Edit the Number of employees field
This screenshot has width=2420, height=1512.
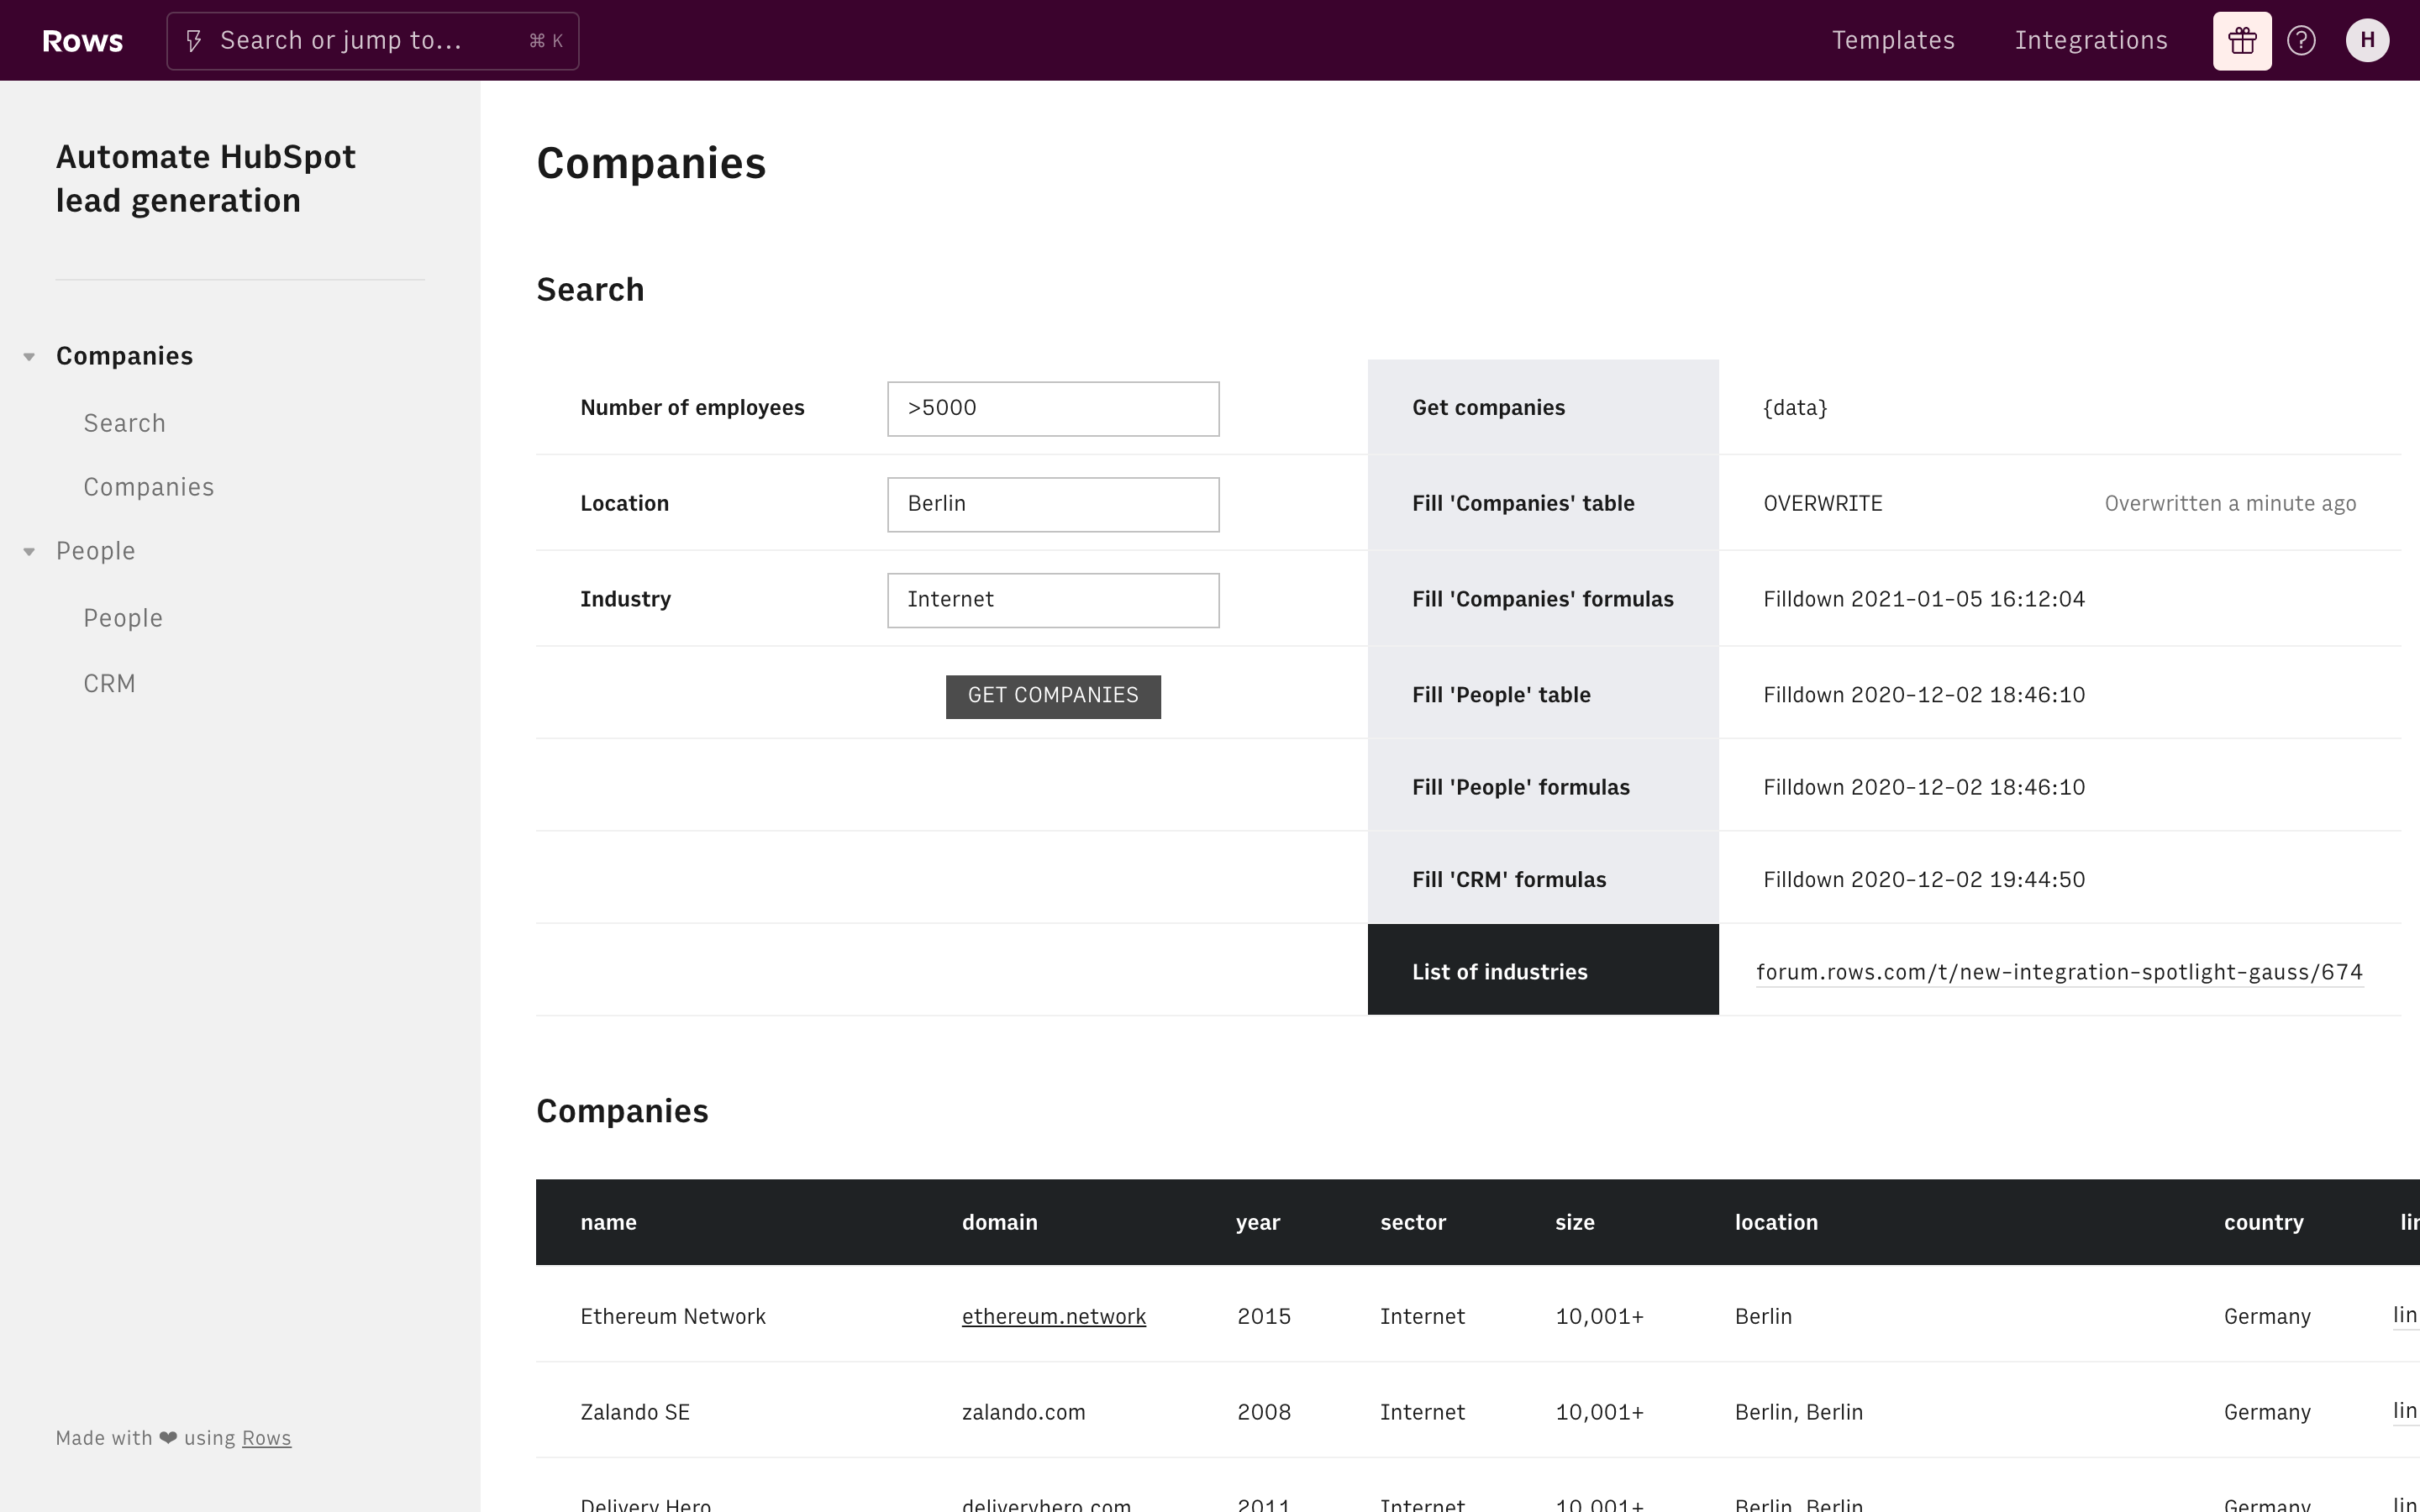1053,408
